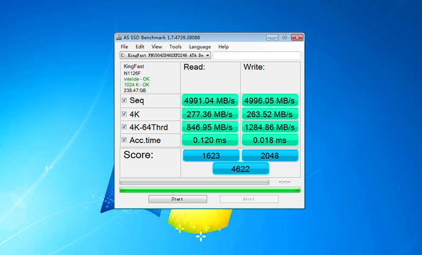Click the read score 1623
422x255 pixels.
point(211,156)
